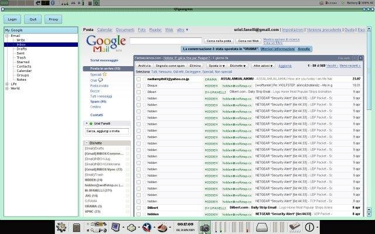
Task: Open the monitor display icon in the dock
Action: point(115,227)
